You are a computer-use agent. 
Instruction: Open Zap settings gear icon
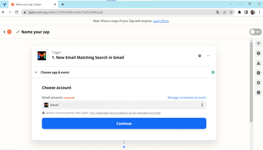258,83
